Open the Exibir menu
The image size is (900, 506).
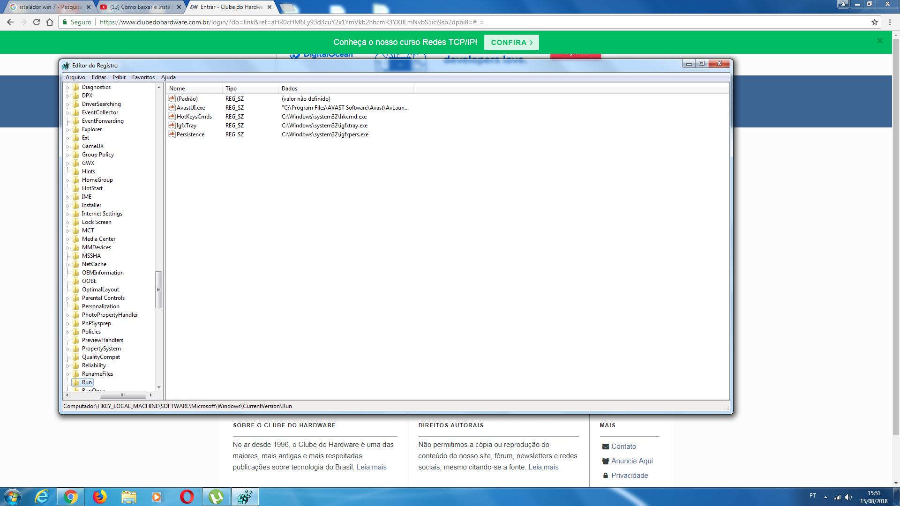tap(119, 77)
